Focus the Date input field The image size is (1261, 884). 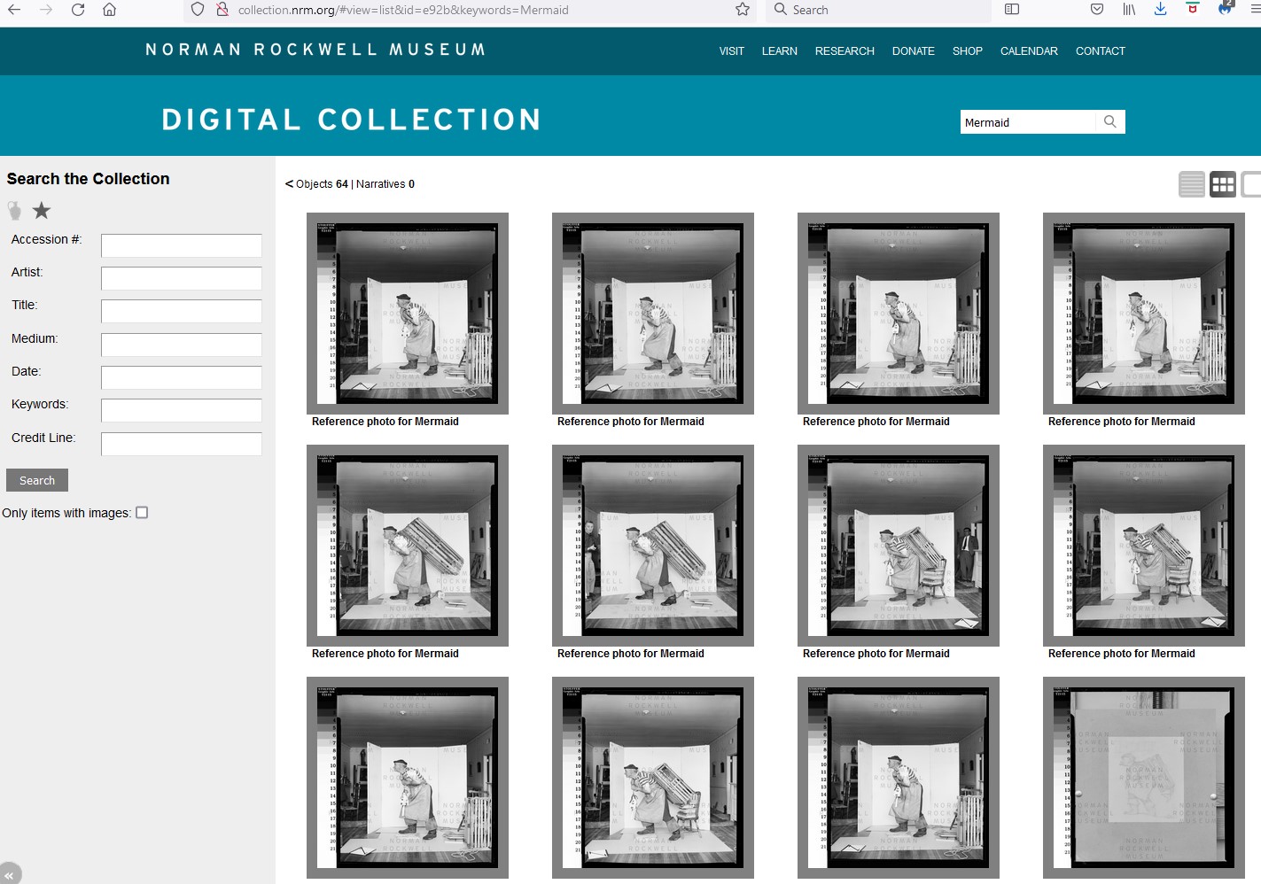coord(182,377)
